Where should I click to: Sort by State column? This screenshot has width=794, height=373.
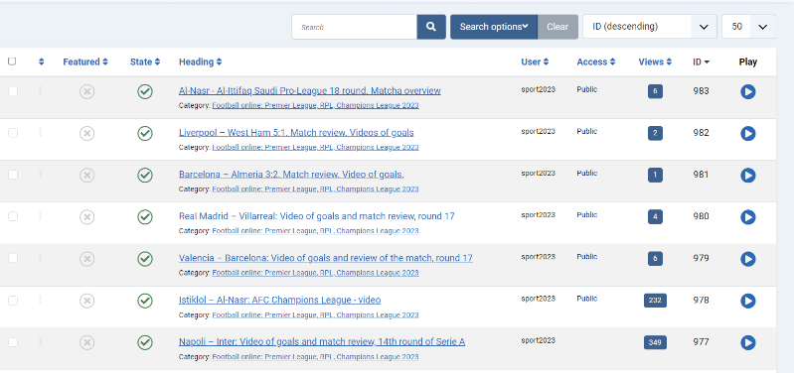click(x=145, y=62)
